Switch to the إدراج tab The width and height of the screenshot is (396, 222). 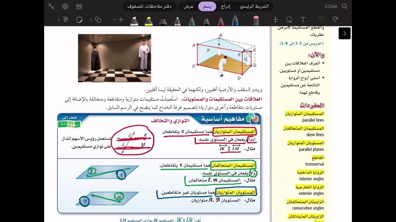click(226, 6)
